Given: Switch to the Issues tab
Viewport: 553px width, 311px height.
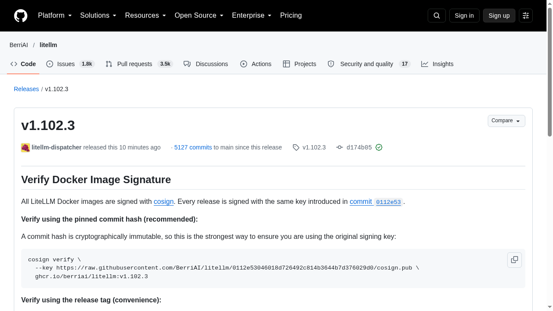Looking at the screenshot, I should point(70,64).
